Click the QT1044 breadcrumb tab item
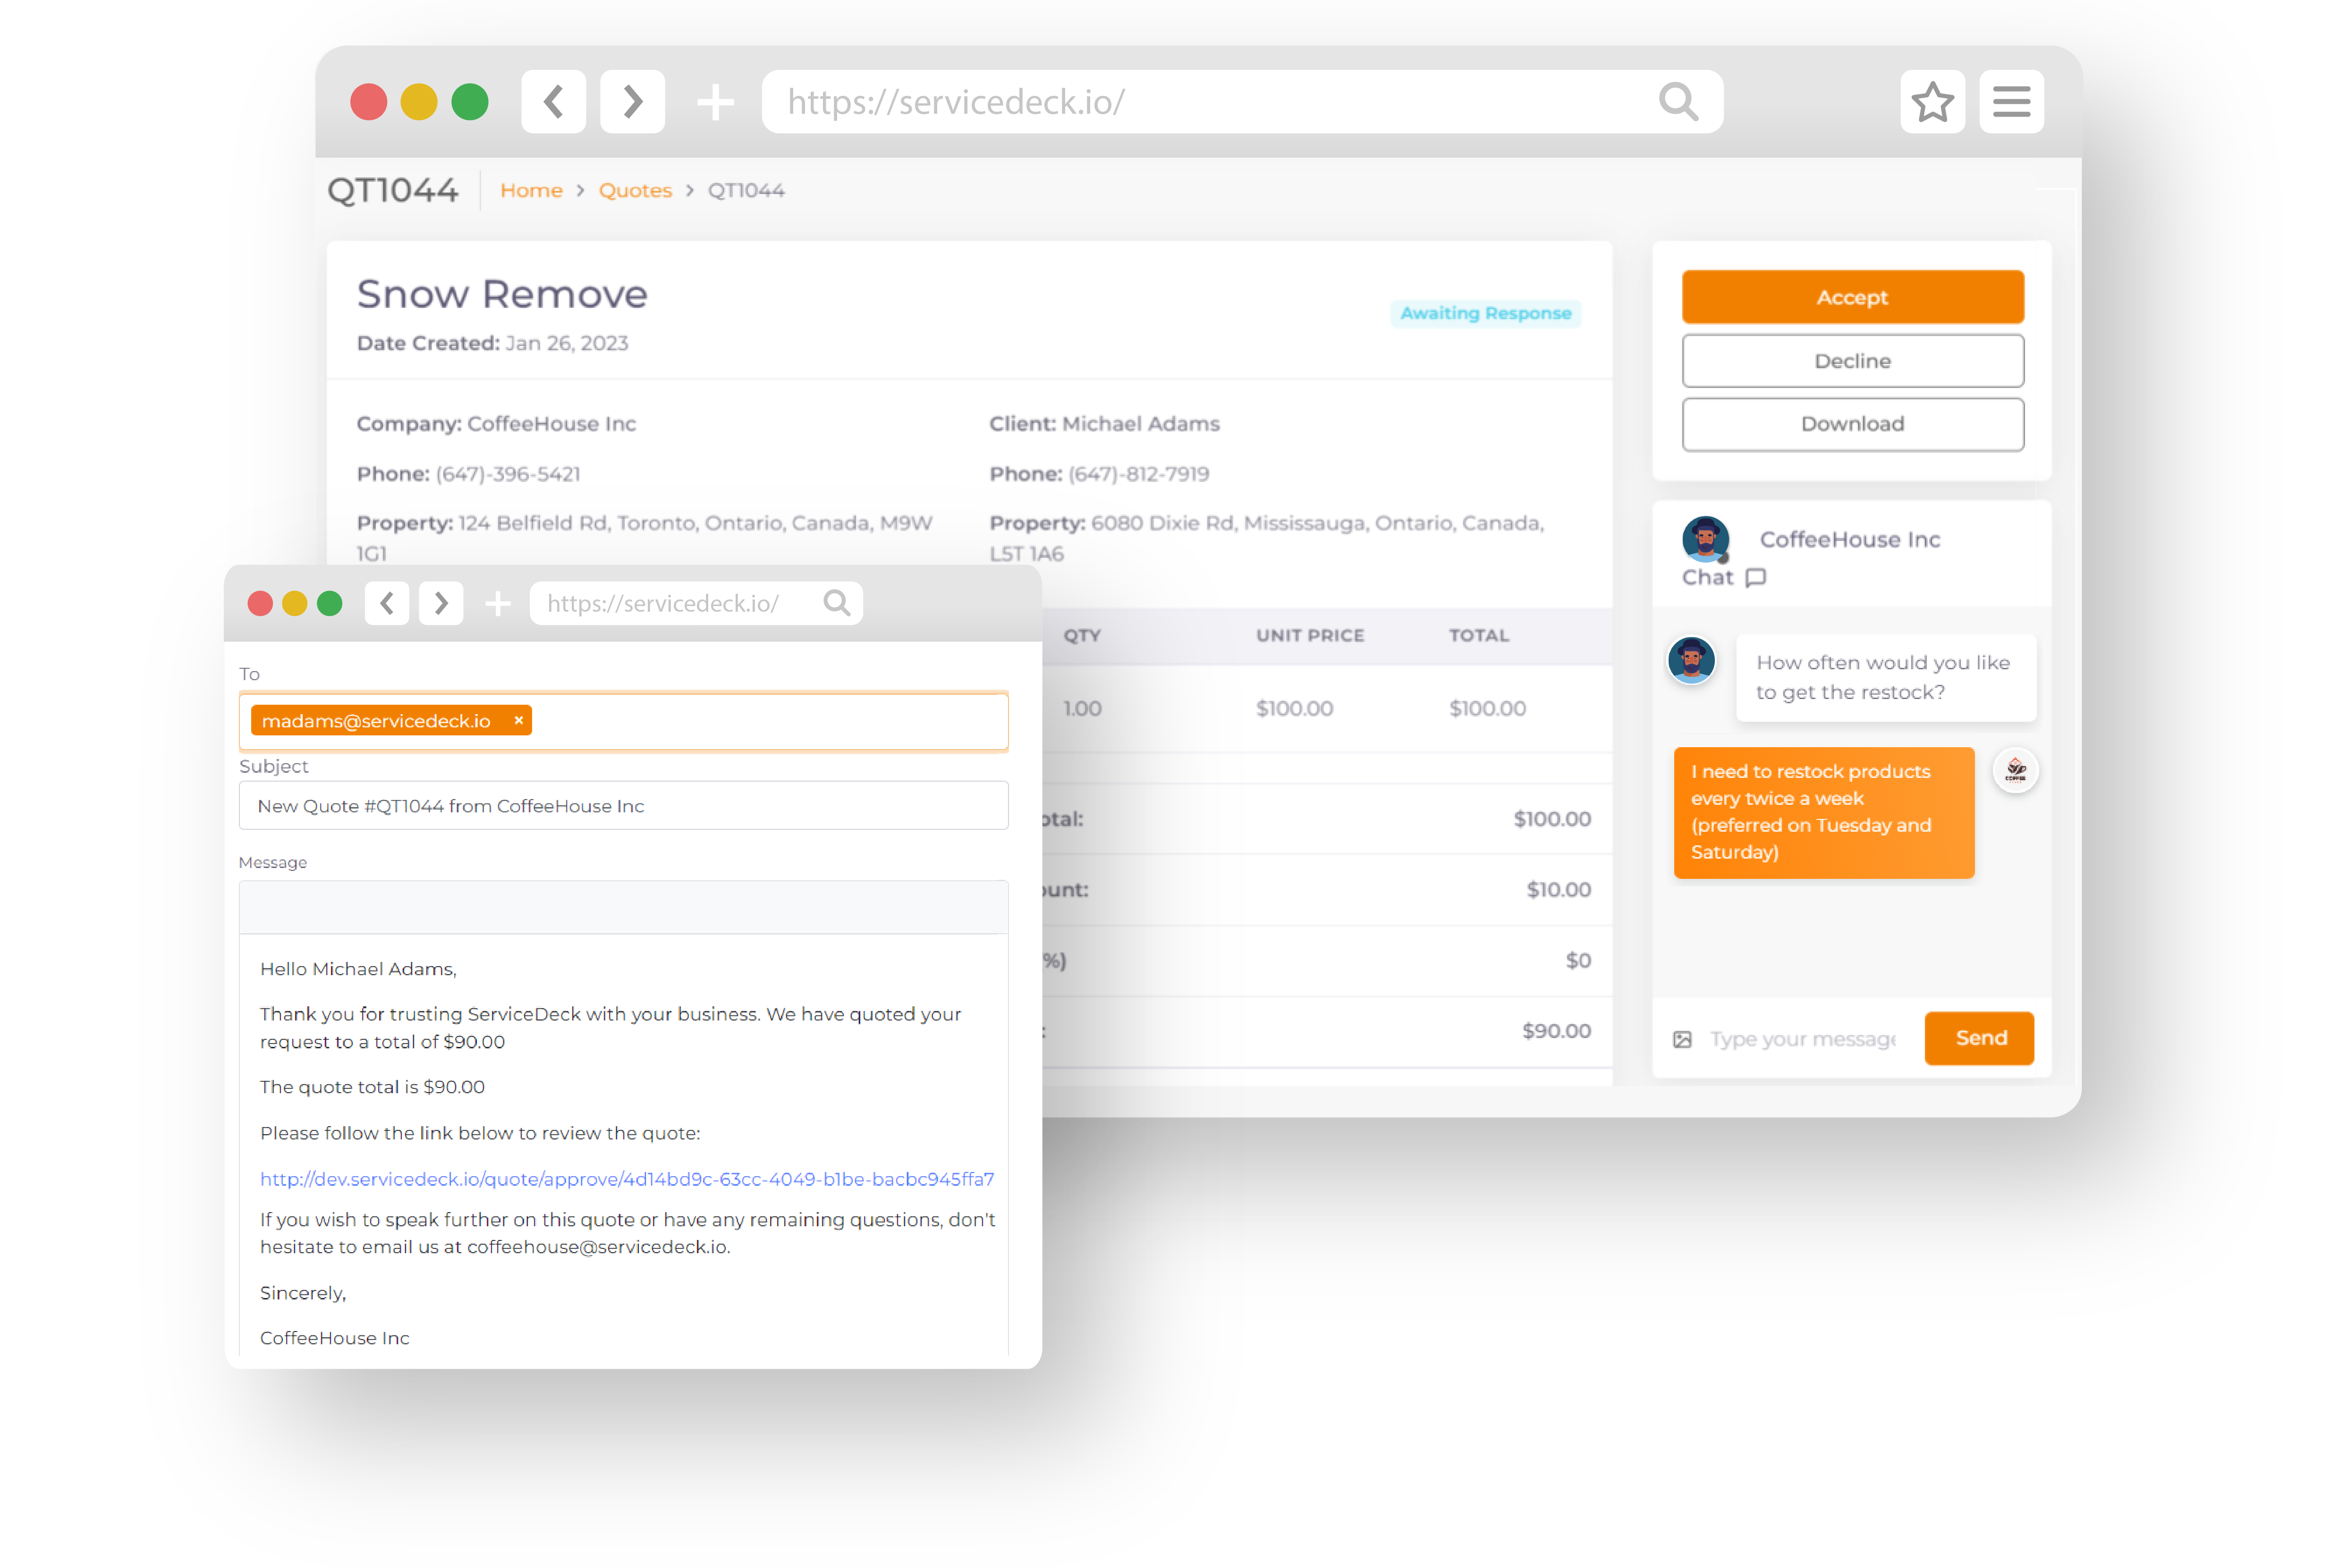 pyautogui.click(x=744, y=189)
